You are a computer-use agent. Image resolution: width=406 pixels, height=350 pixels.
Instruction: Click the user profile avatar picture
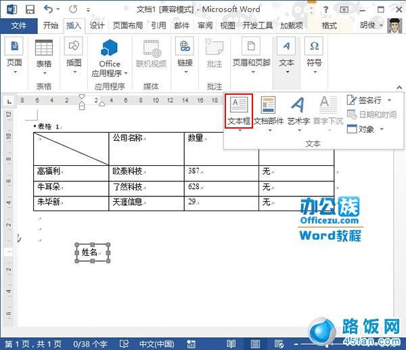click(x=394, y=26)
